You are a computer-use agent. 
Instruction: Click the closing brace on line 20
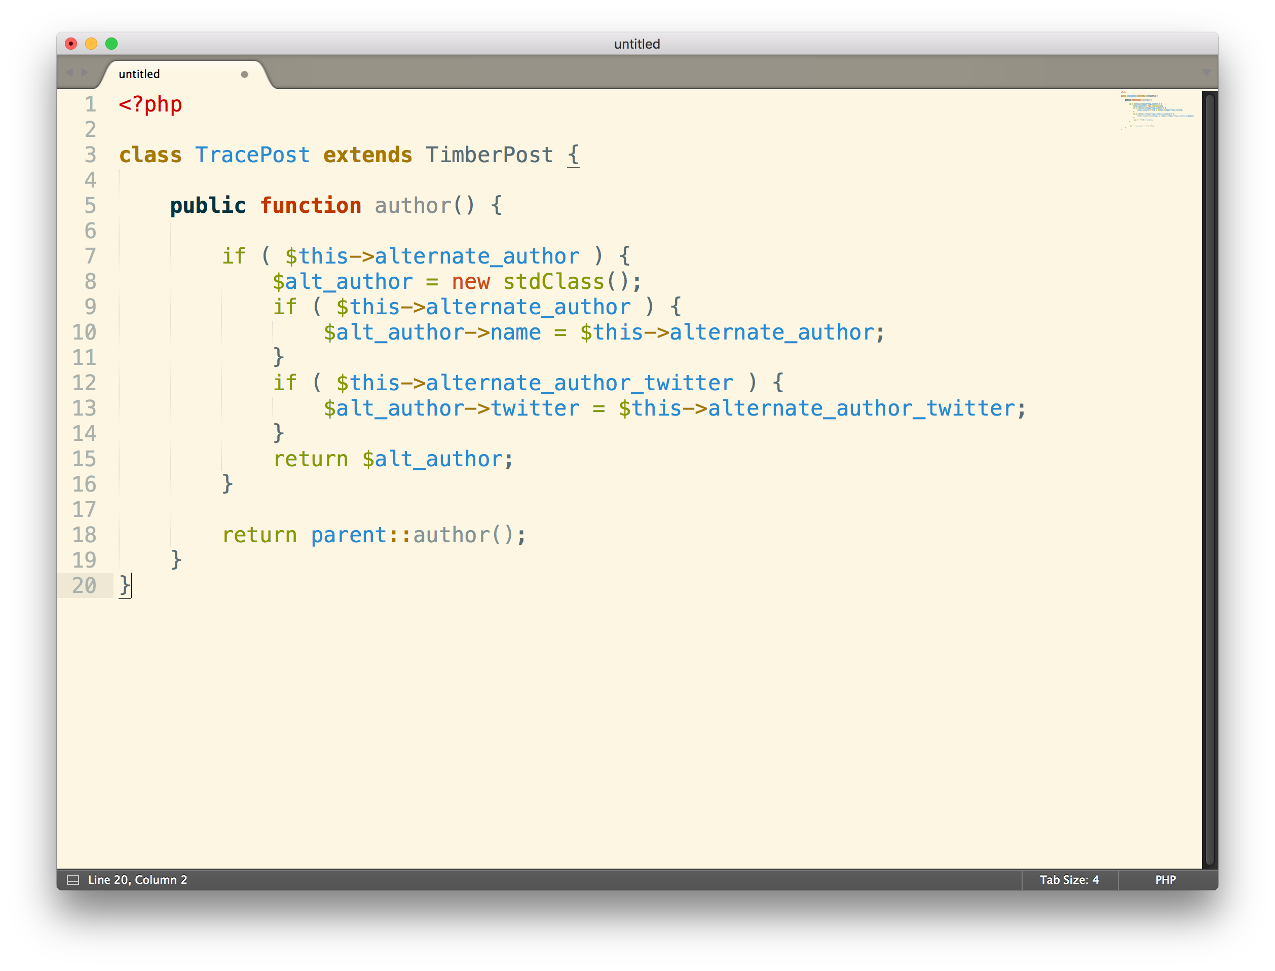(124, 586)
